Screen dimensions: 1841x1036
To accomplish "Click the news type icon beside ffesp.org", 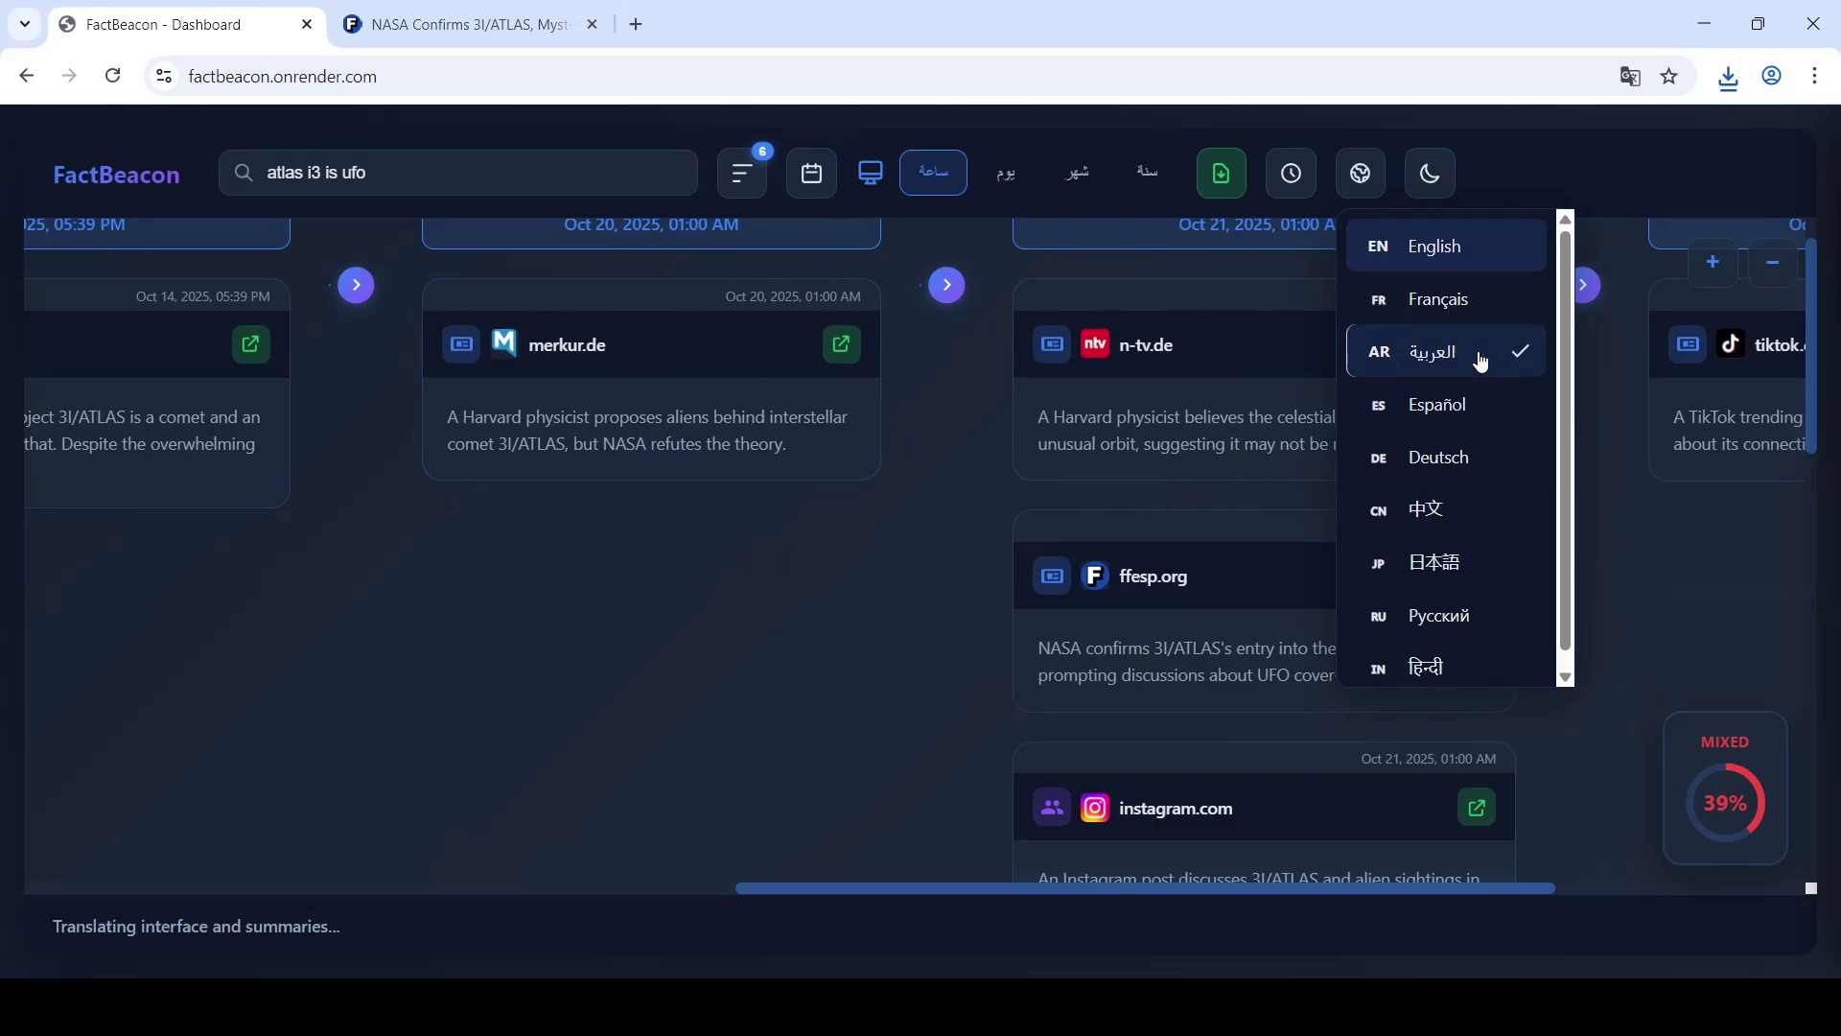I will tap(1052, 577).
